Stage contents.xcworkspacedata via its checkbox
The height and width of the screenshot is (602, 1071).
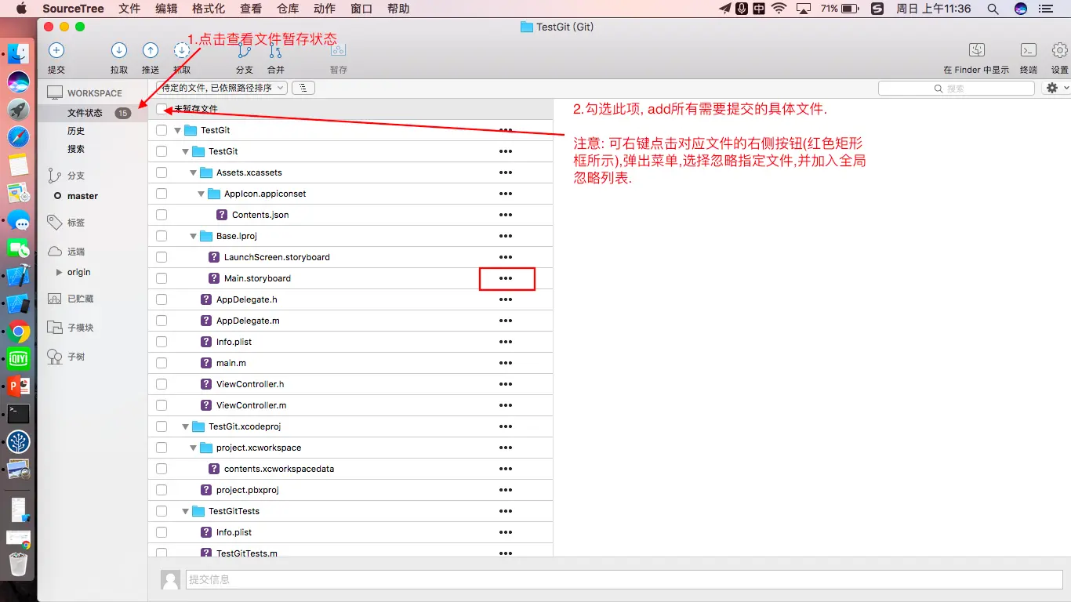pyautogui.click(x=162, y=469)
